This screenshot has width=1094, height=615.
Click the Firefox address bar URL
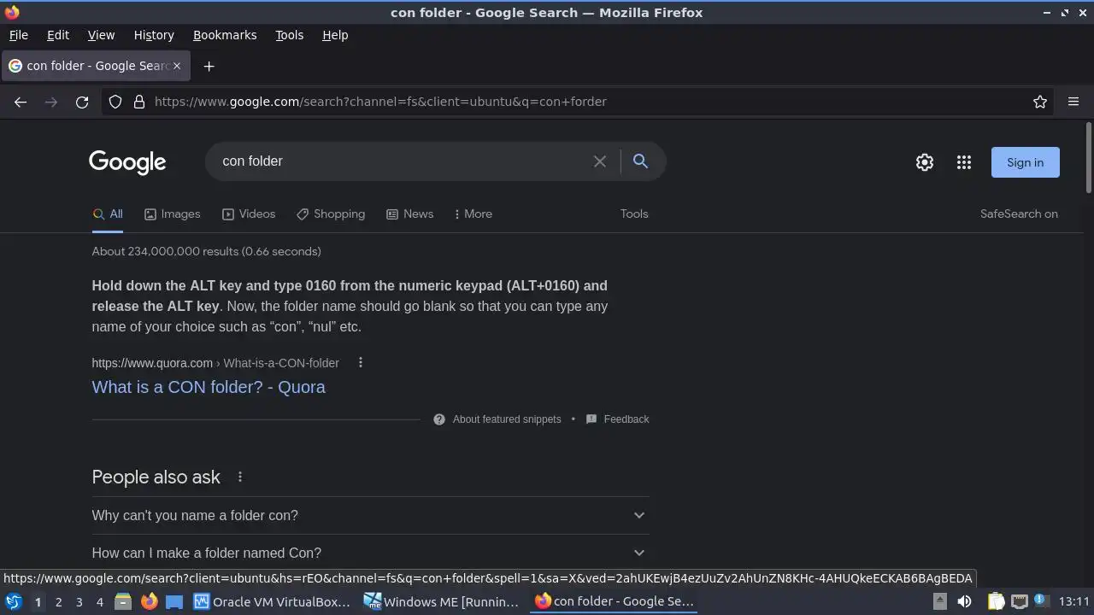[380, 102]
